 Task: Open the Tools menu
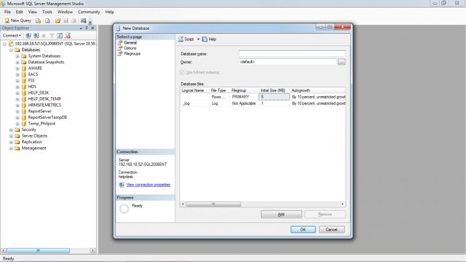tap(47, 12)
